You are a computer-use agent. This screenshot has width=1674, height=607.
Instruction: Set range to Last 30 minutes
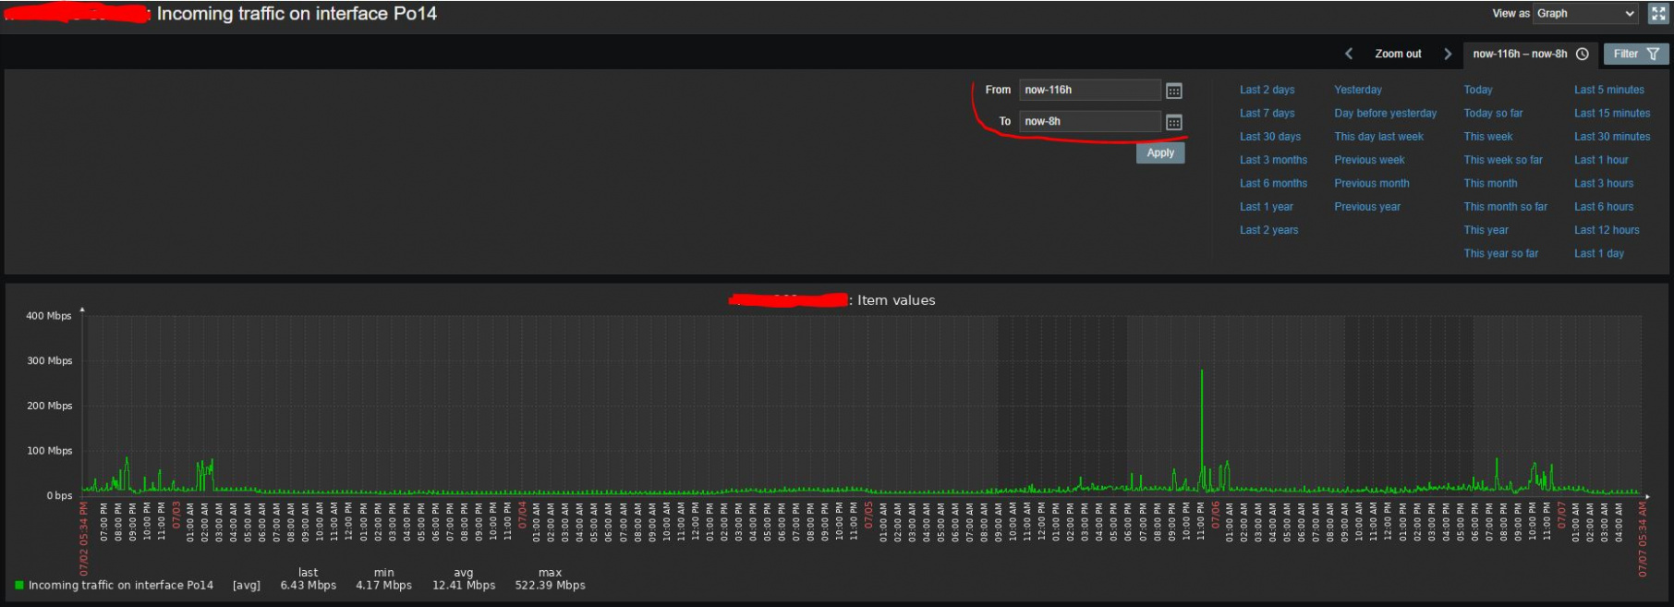coord(1612,136)
